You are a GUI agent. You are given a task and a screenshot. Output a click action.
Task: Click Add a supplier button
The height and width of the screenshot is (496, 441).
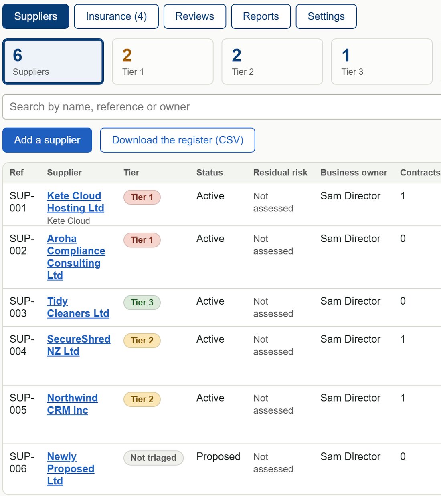[47, 140]
